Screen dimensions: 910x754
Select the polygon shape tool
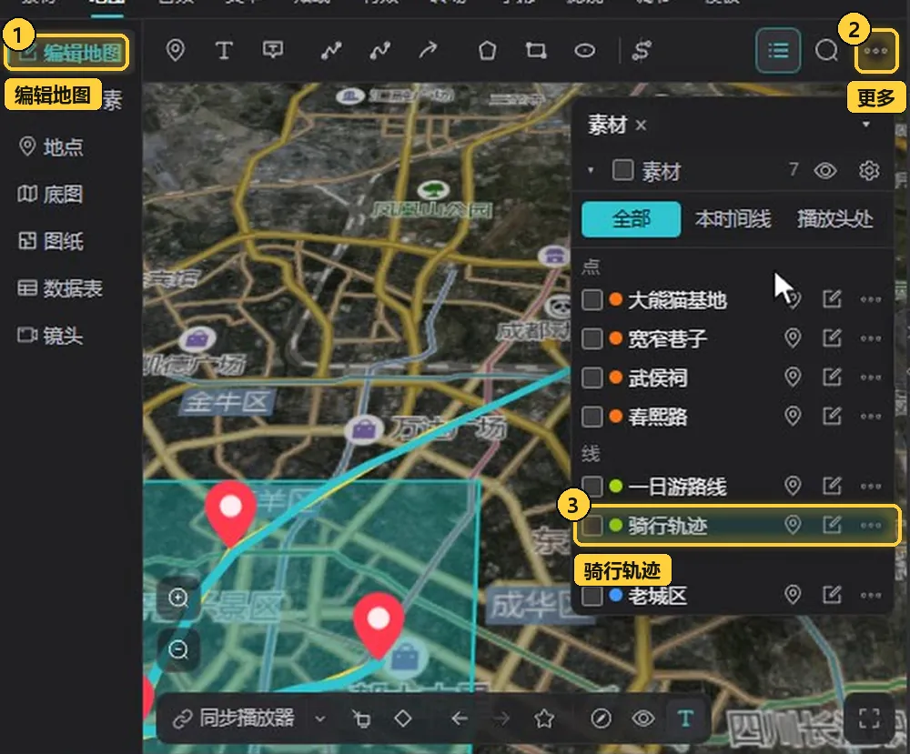click(x=487, y=50)
